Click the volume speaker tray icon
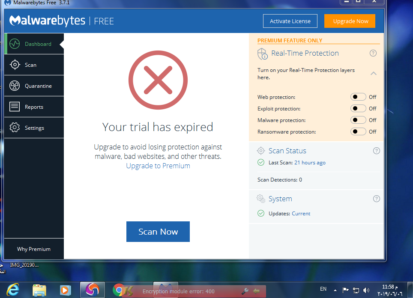 click(366, 290)
